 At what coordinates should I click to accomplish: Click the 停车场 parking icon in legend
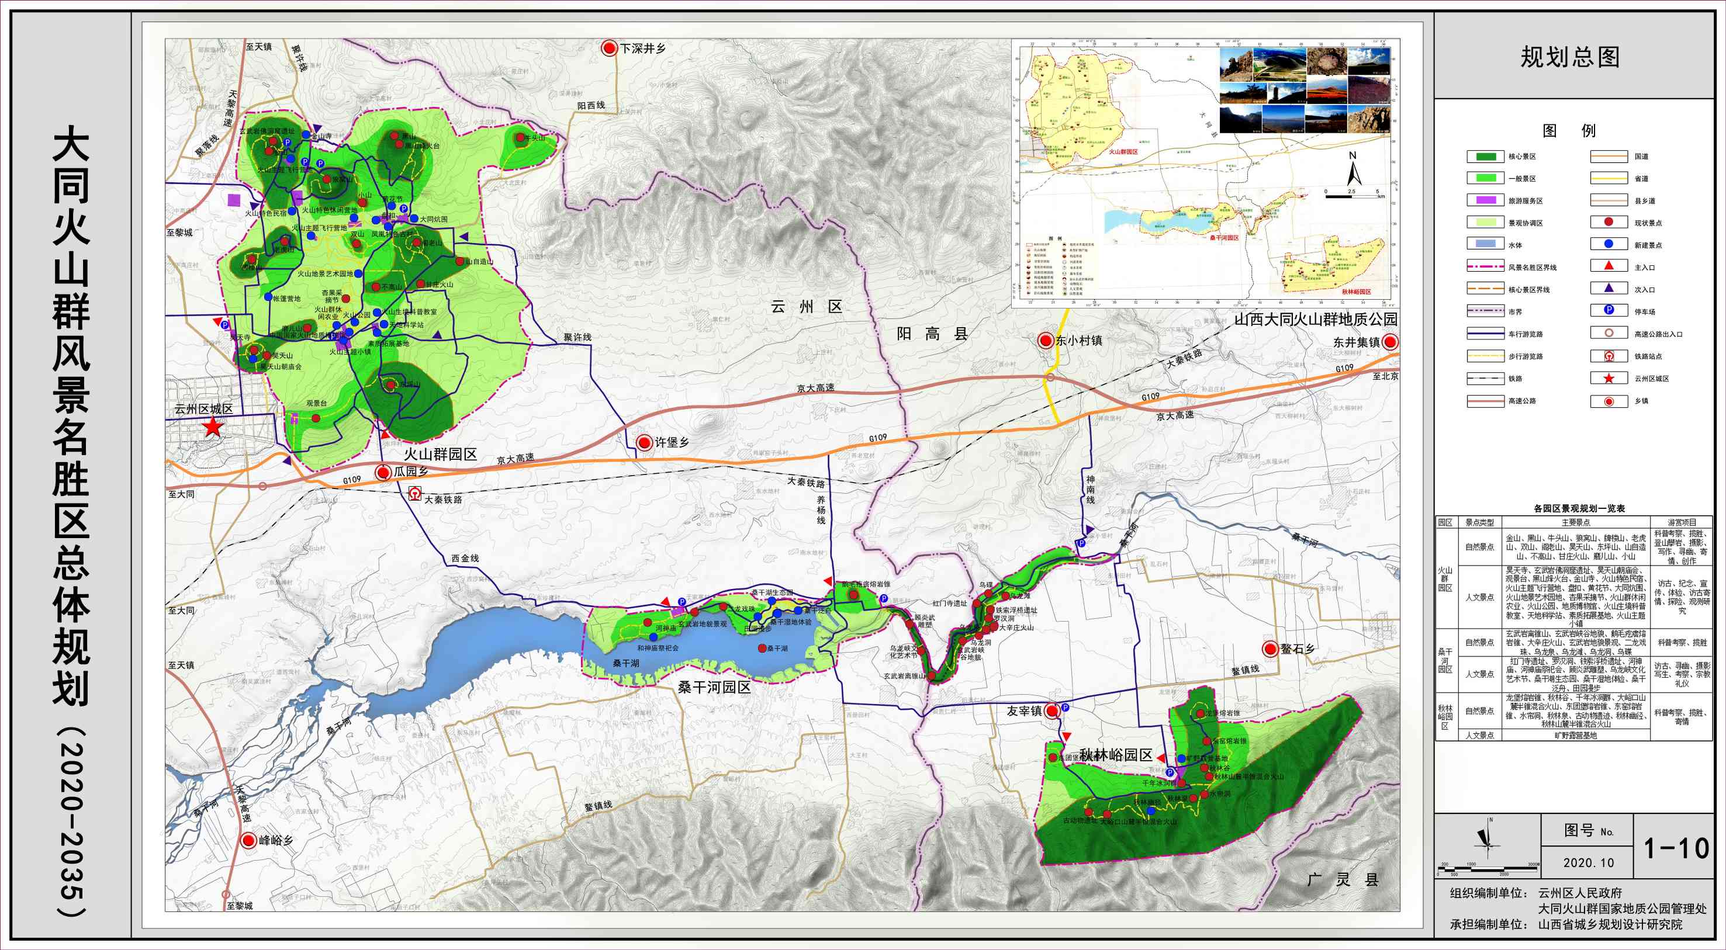[1608, 310]
